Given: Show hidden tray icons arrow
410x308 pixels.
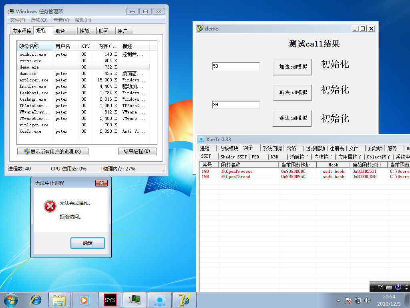Looking at the screenshot, I should click(x=338, y=300).
